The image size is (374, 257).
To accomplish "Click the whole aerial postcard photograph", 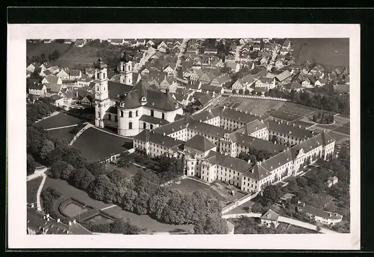I will click(x=188, y=136).
